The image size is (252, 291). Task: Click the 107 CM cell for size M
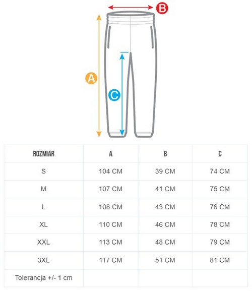click(x=111, y=189)
